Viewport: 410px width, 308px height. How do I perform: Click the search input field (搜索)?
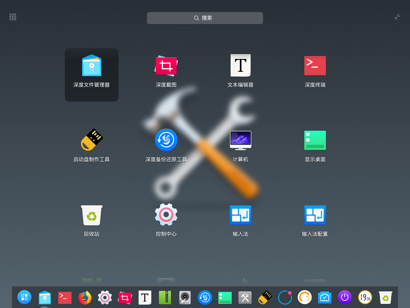(x=205, y=18)
